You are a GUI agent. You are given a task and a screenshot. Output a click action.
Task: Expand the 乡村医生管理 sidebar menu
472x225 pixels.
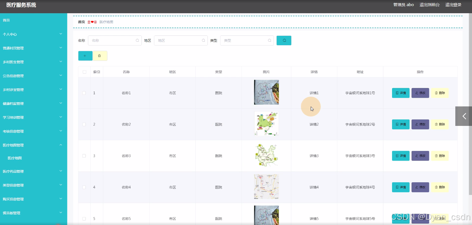click(33, 62)
